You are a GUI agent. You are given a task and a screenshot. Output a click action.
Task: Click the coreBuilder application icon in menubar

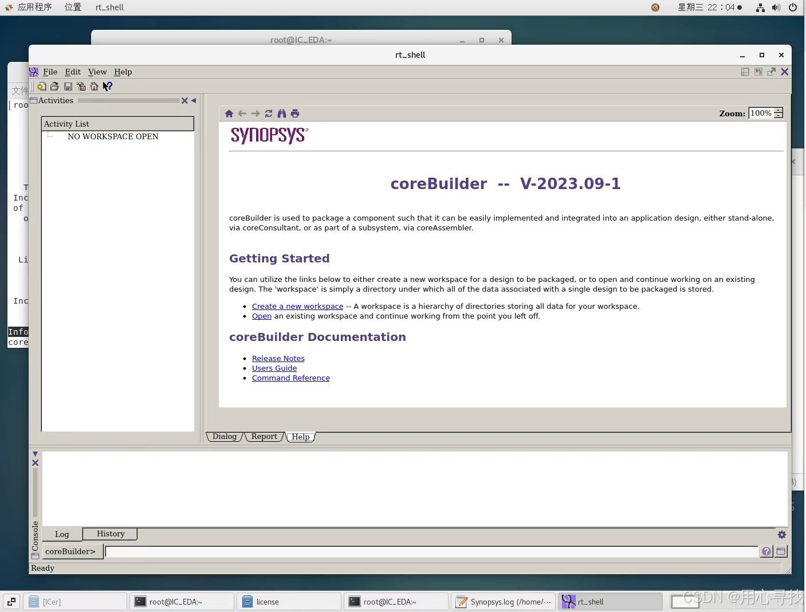34,72
